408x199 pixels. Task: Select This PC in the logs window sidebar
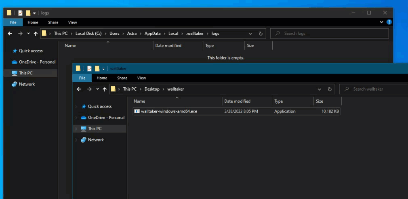30,73
